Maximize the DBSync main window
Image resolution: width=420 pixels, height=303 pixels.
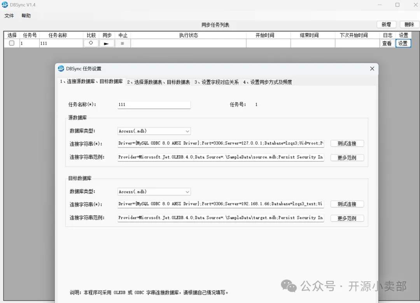(397, 5)
